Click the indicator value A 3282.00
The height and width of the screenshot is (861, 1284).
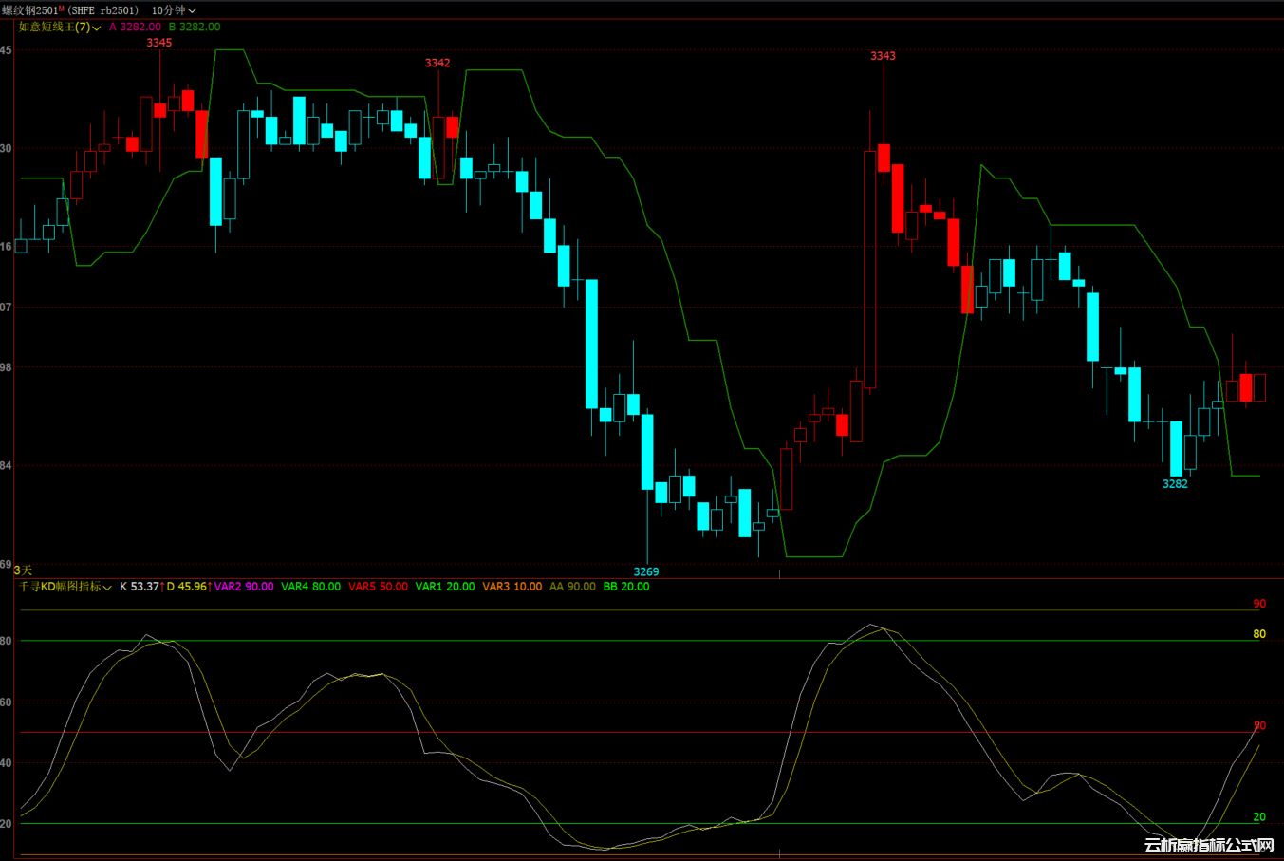pyautogui.click(x=135, y=28)
